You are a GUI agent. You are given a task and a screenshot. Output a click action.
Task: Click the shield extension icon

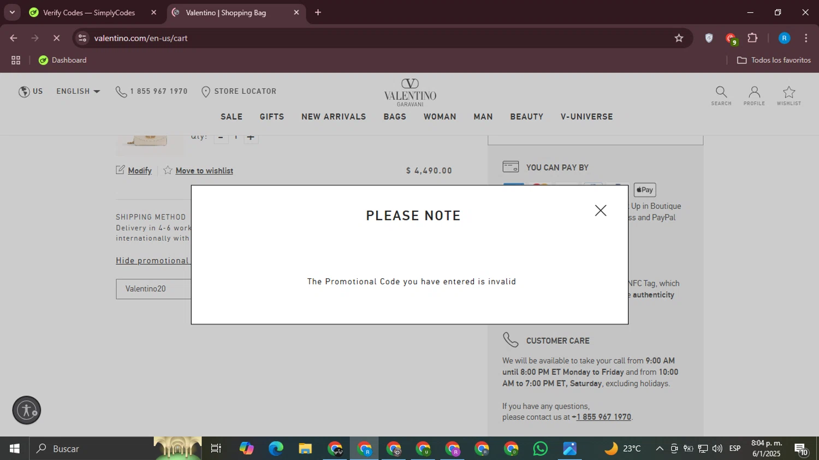709,38
